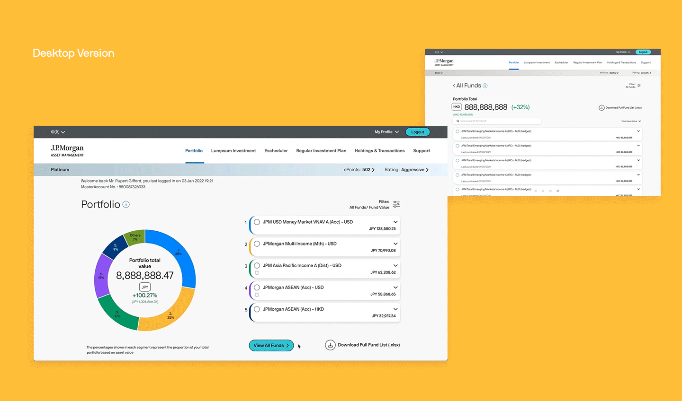Open Rating: Growth in the small window

click(x=642, y=73)
